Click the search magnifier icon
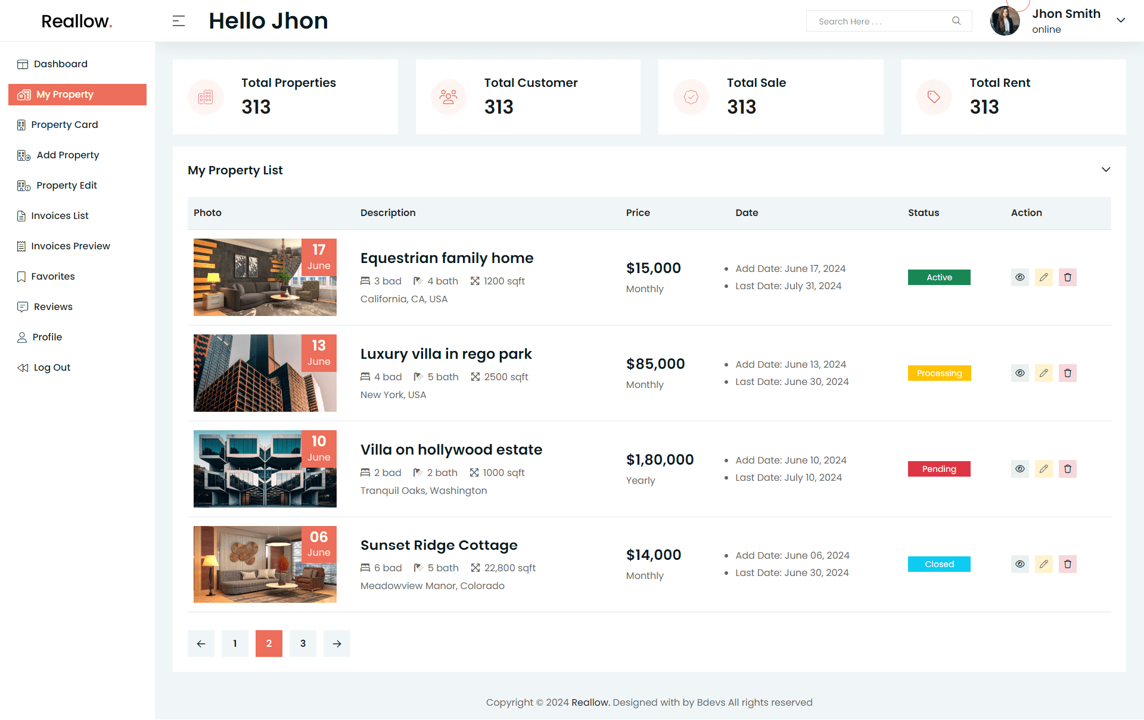Image resolution: width=1144 pixels, height=720 pixels. (956, 21)
